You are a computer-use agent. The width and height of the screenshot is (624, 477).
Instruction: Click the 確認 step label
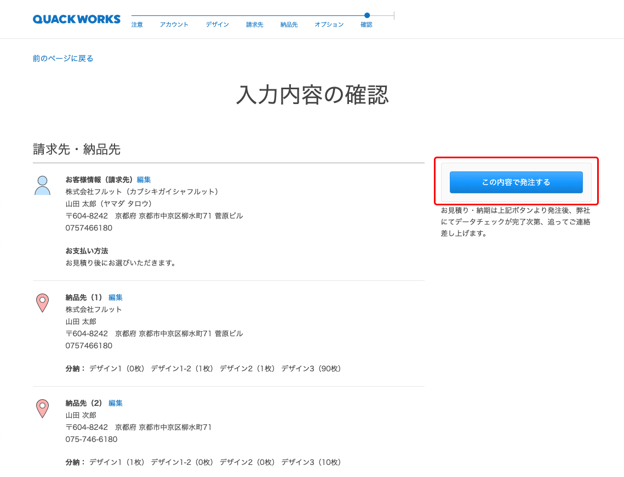pyautogui.click(x=366, y=24)
